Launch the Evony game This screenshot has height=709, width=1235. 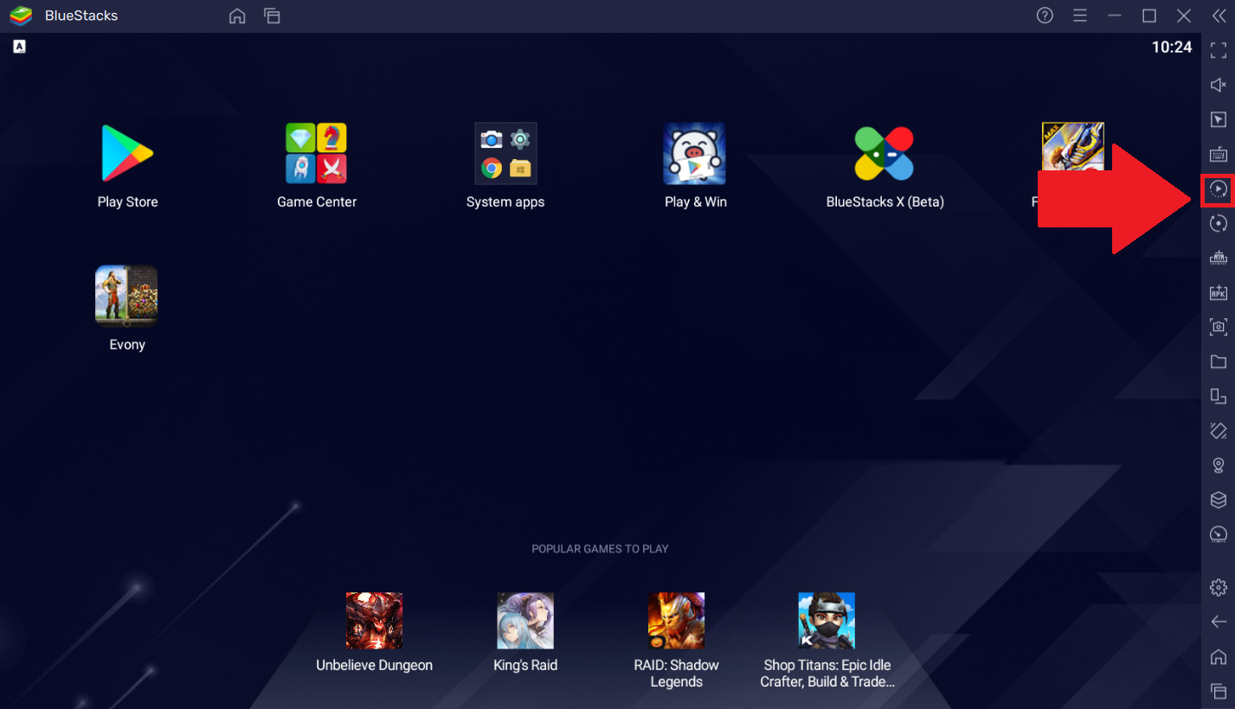[126, 296]
